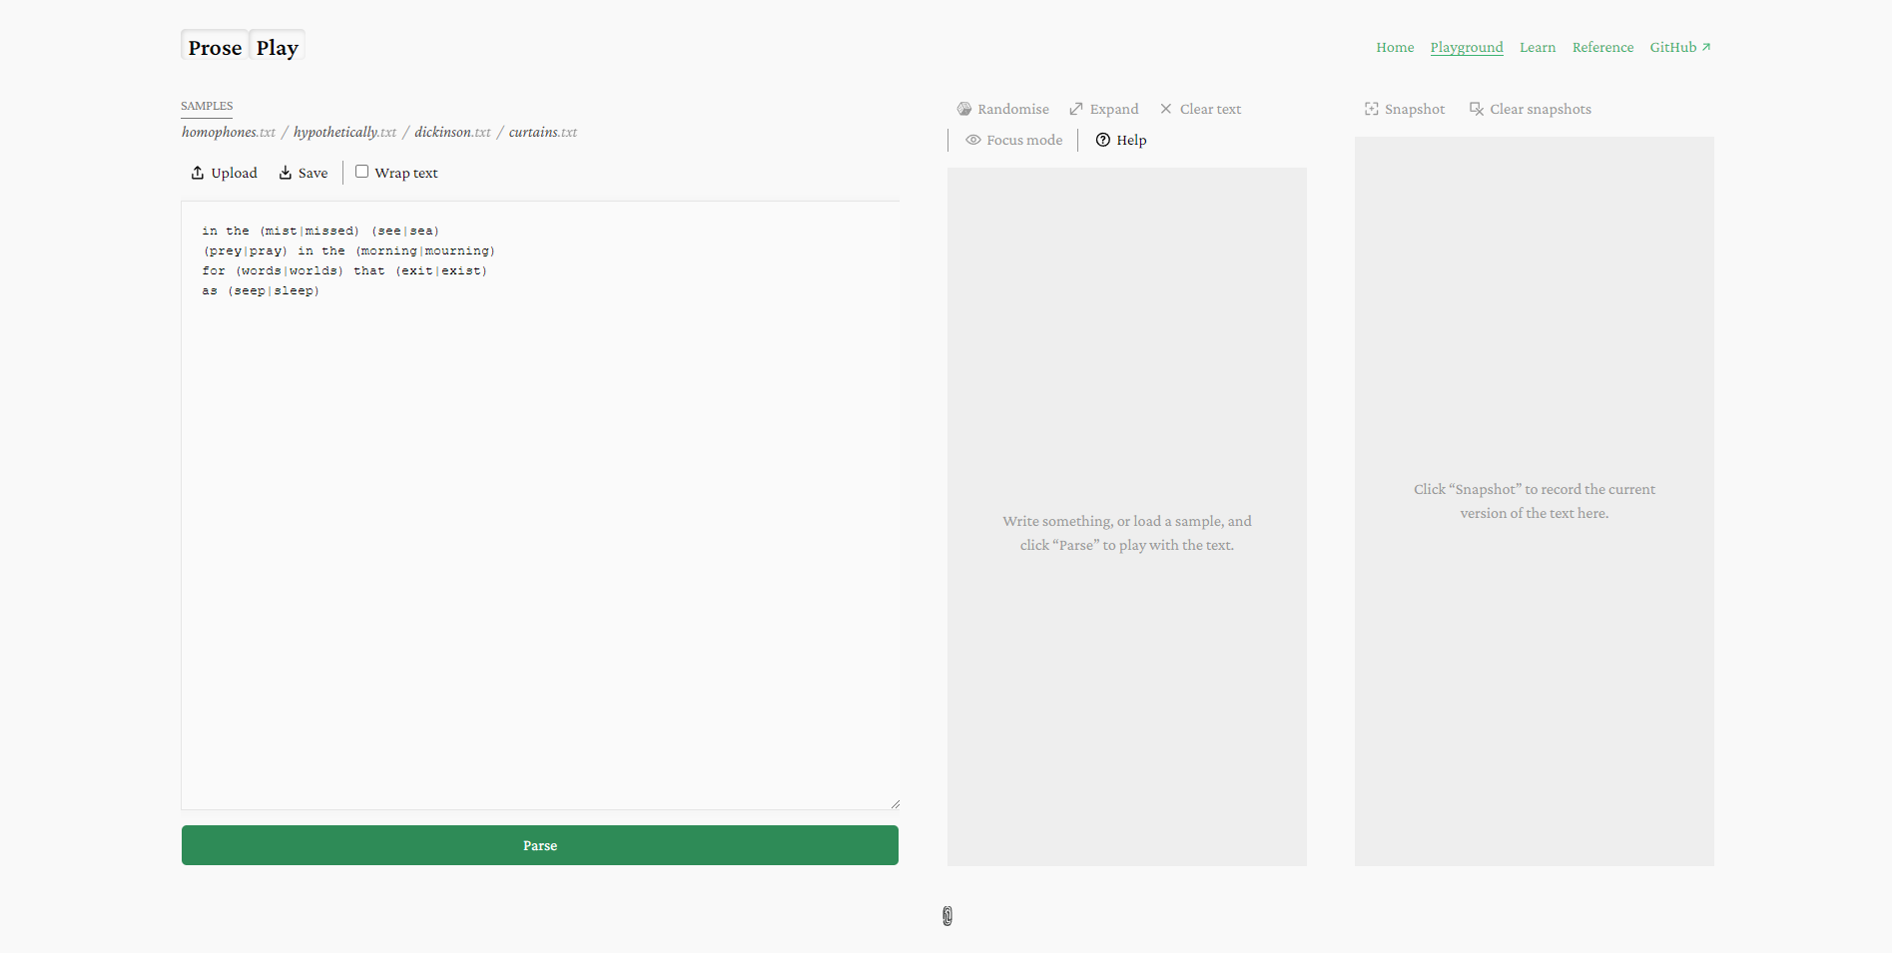Click the Expand button
Image resolution: width=1892 pixels, height=953 pixels.
pos(1104,109)
